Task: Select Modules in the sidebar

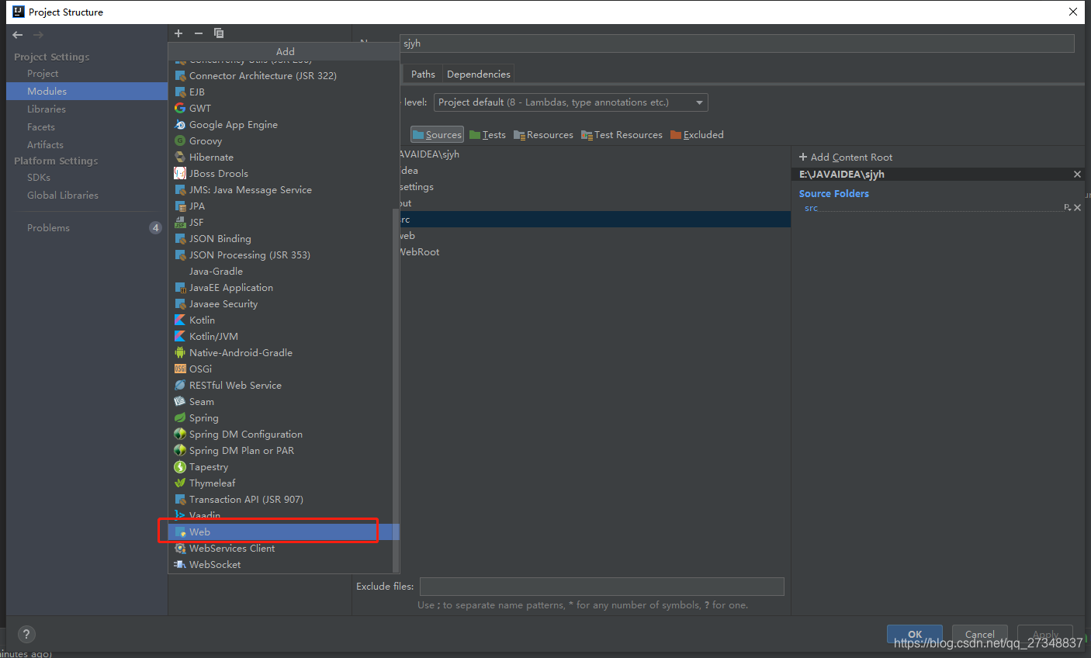Action: point(87,91)
